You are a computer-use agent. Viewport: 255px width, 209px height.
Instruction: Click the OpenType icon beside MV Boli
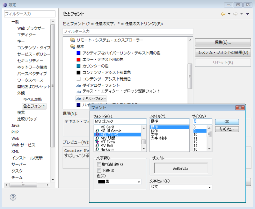[x=97, y=146]
